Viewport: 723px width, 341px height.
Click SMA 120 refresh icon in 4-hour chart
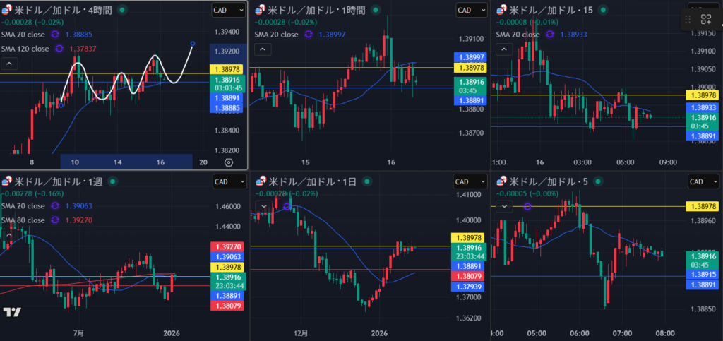[x=60, y=49]
